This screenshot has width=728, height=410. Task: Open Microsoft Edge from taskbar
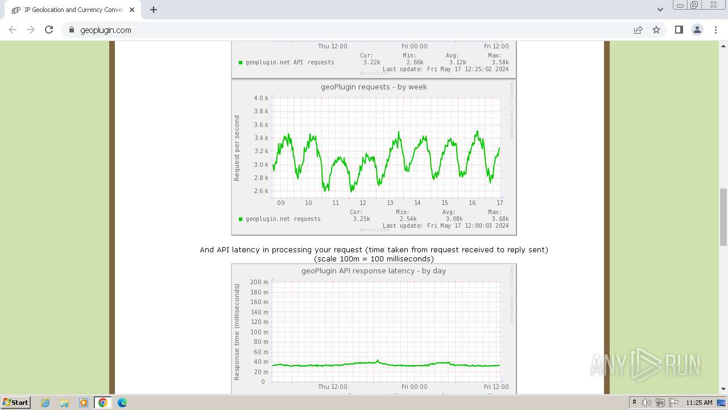(x=122, y=403)
